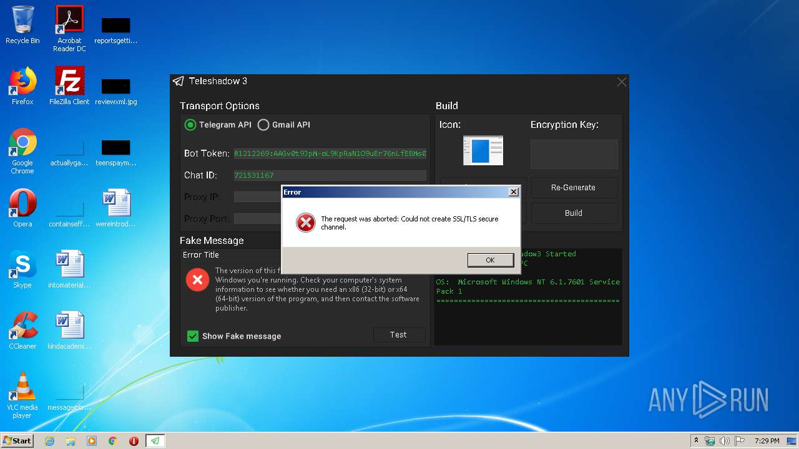This screenshot has width=799, height=449.
Task: Select the Gmail API radio button
Action: click(263, 125)
